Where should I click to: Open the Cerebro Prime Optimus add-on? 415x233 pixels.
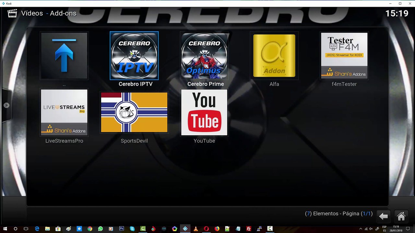coord(204,56)
